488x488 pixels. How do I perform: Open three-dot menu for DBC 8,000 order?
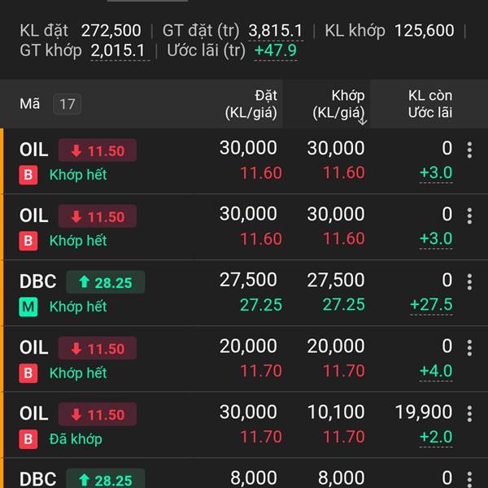pos(469,479)
